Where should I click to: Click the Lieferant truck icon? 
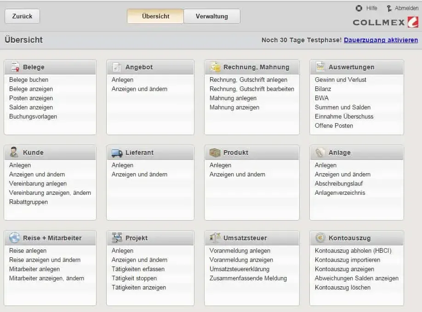[117, 152]
